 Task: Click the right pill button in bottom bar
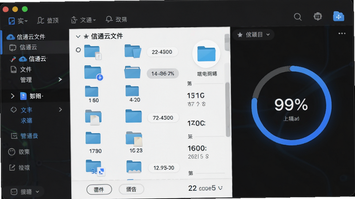pyautogui.click(x=131, y=189)
